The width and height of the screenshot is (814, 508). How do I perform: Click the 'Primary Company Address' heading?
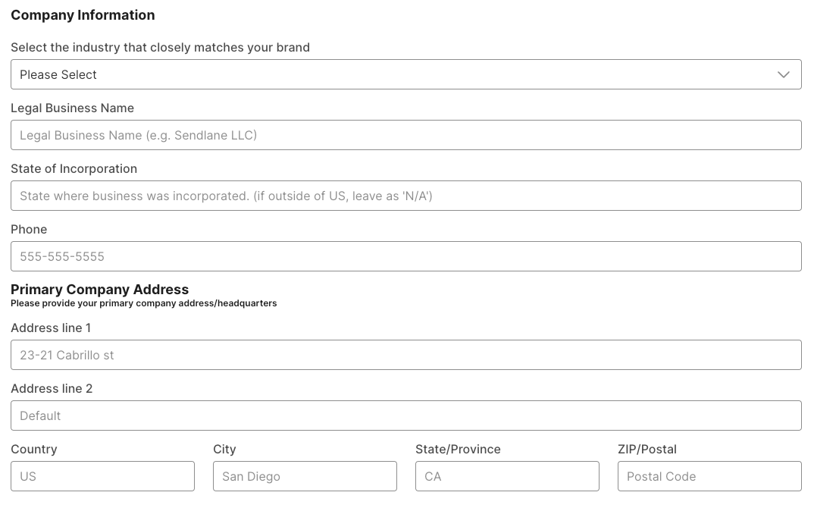[x=99, y=290]
